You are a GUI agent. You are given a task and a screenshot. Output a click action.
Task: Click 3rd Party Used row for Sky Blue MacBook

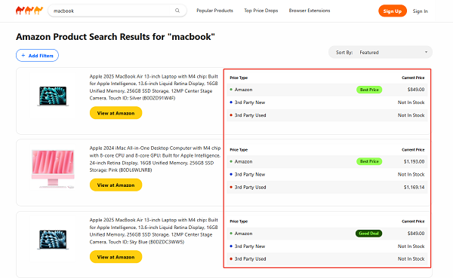(327, 259)
